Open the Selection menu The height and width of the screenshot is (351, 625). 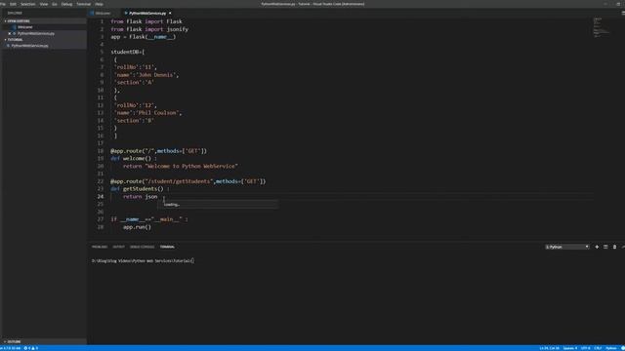[x=28, y=4]
